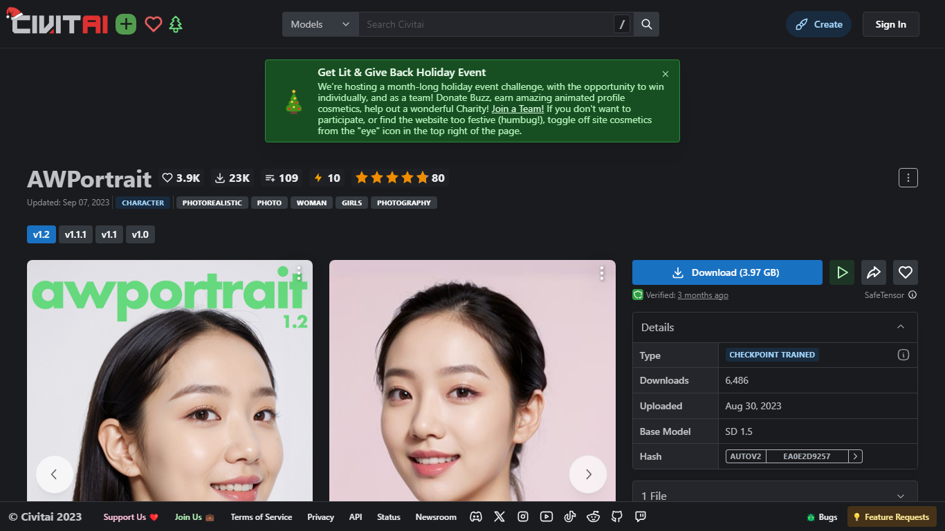Open the GitHub icon in the footer
Screen dimensions: 945x531
(x=617, y=516)
